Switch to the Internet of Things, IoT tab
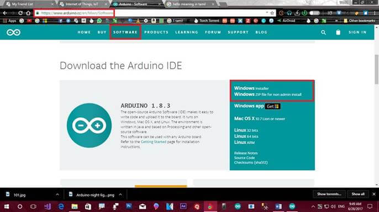 [83, 4]
